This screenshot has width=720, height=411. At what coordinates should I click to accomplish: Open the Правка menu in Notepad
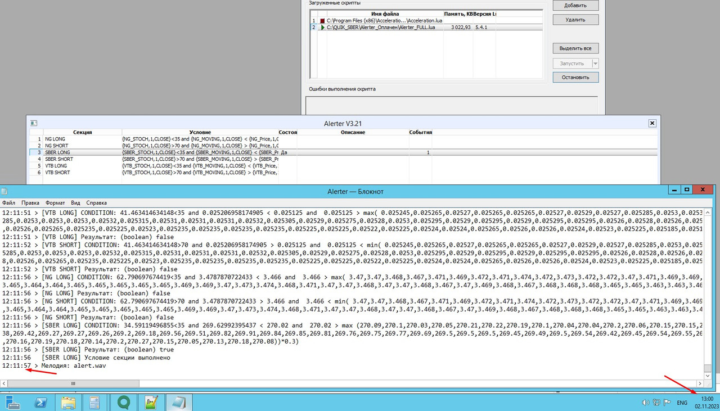point(30,202)
